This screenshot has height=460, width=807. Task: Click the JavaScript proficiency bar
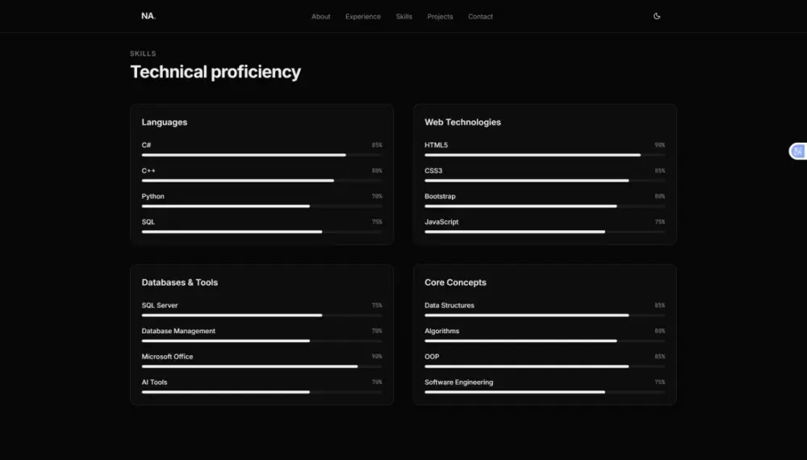pos(545,232)
